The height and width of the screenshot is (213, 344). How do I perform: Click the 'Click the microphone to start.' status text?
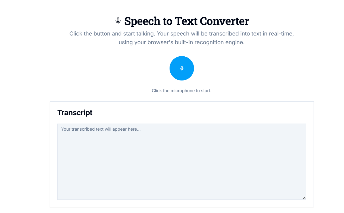point(182,91)
